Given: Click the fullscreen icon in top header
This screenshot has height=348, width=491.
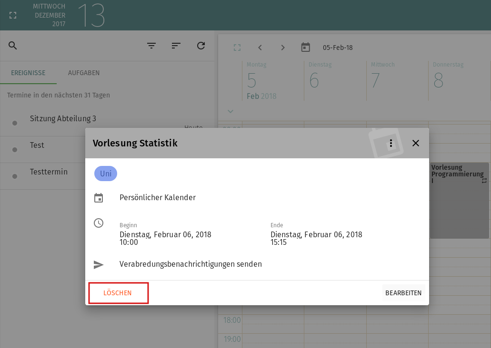Looking at the screenshot, I should (x=13, y=15).
